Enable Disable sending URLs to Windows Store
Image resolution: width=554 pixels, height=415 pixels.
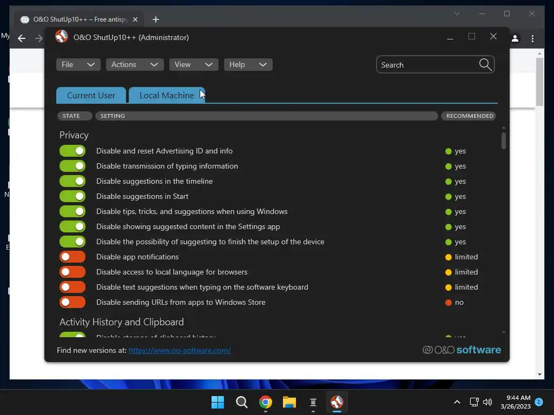click(x=72, y=303)
